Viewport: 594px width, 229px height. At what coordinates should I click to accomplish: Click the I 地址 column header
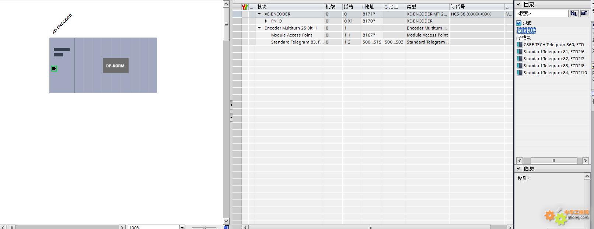click(x=372, y=7)
